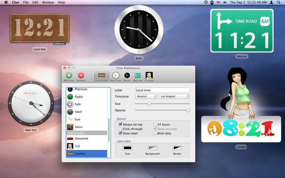Open the Edit menu

(35, 2)
